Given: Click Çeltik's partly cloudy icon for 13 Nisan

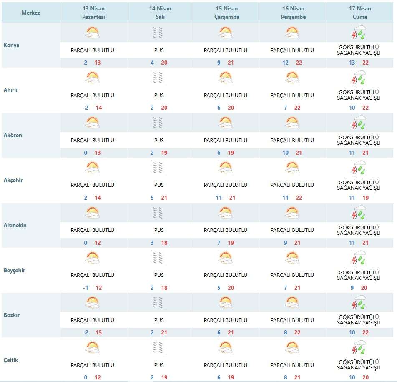Looking at the screenshot, I should 92,347.
